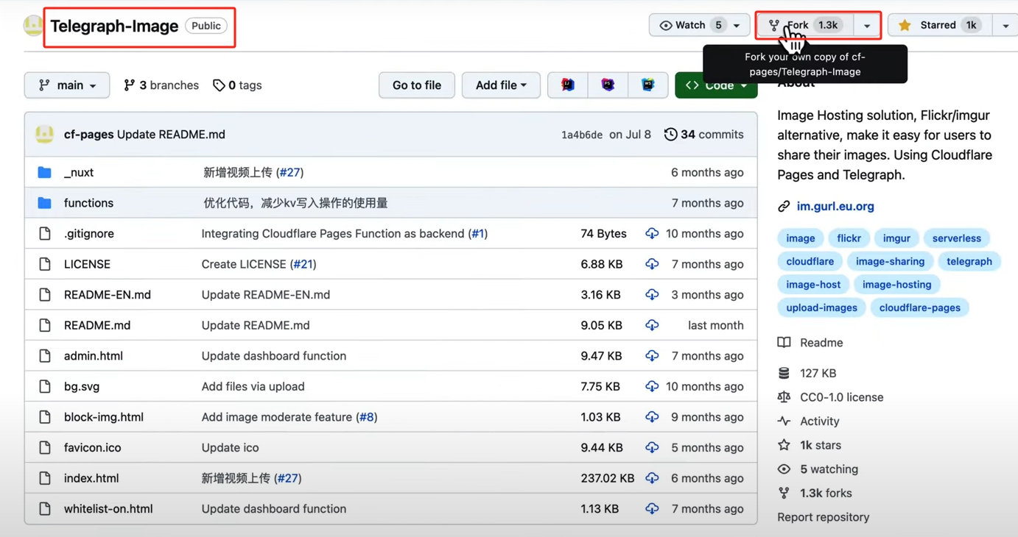The width and height of the screenshot is (1018, 537).
Task: Click the Starred button
Action: [938, 25]
